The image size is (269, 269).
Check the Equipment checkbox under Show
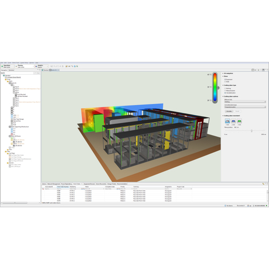(x=225, y=79)
